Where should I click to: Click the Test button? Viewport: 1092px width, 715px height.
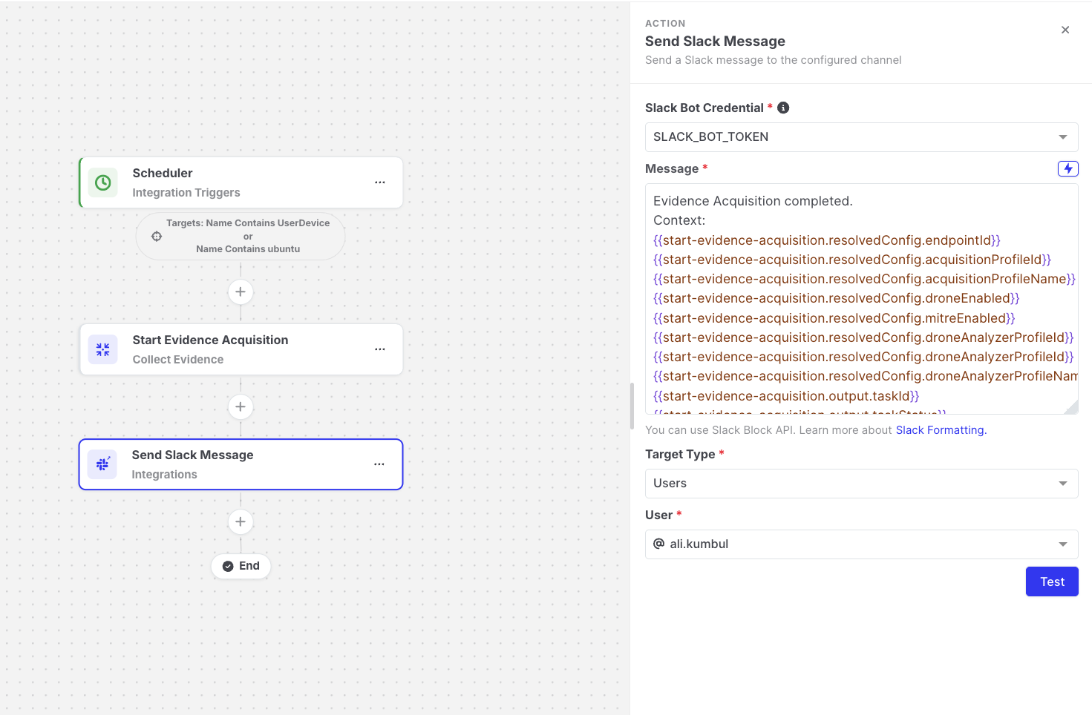tap(1052, 581)
